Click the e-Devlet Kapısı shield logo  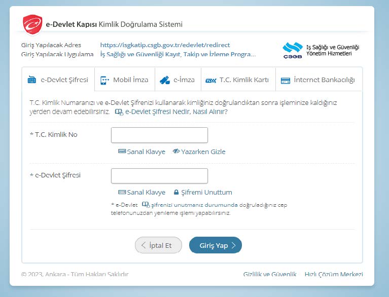32,24
